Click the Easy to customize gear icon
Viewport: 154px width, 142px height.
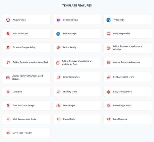108,92
